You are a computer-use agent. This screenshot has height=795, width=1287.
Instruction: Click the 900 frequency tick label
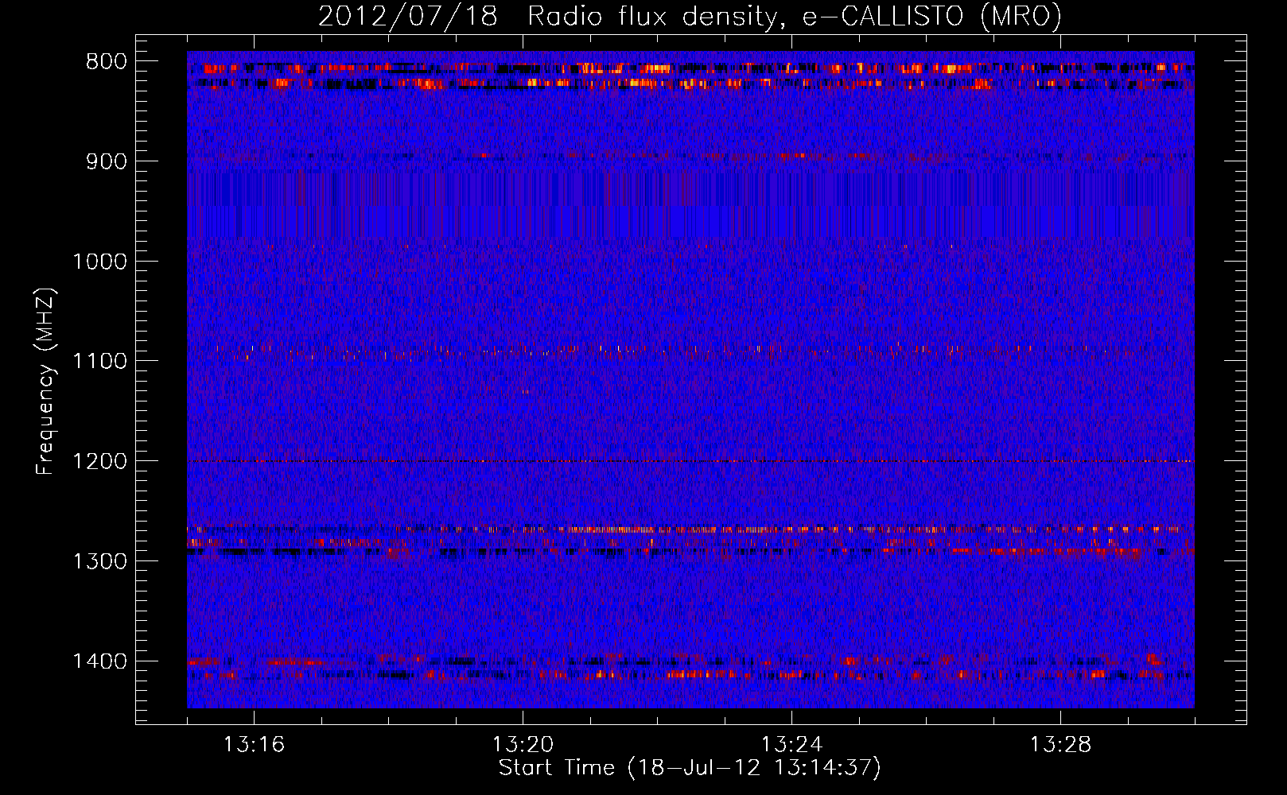[107, 161]
